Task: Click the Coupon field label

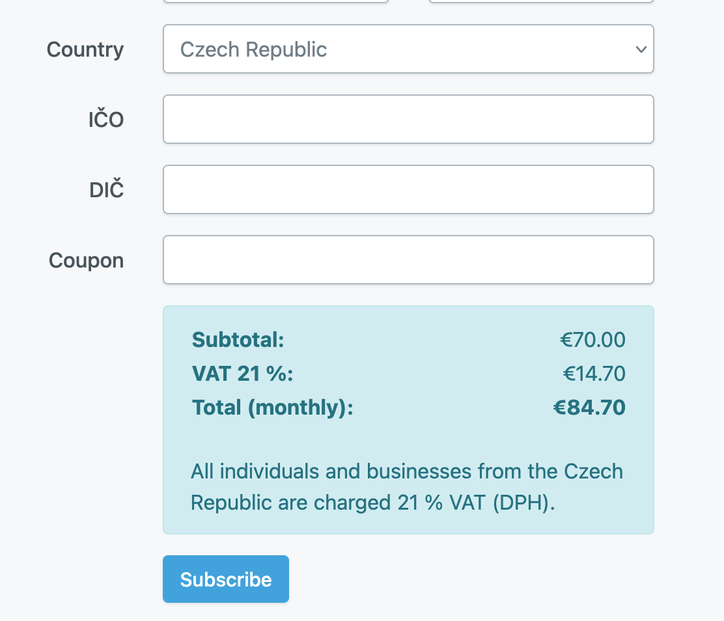Action: pyautogui.click(x=87, y=260)
